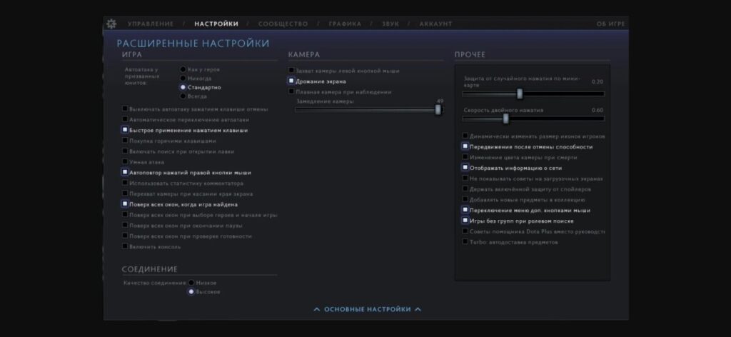Click the Замедление камеры slider handle
The height and width of the screenshot is (337, 731).
pos(438,110)
